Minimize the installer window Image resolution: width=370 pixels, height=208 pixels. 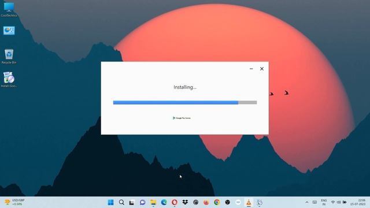coord(251,69)
